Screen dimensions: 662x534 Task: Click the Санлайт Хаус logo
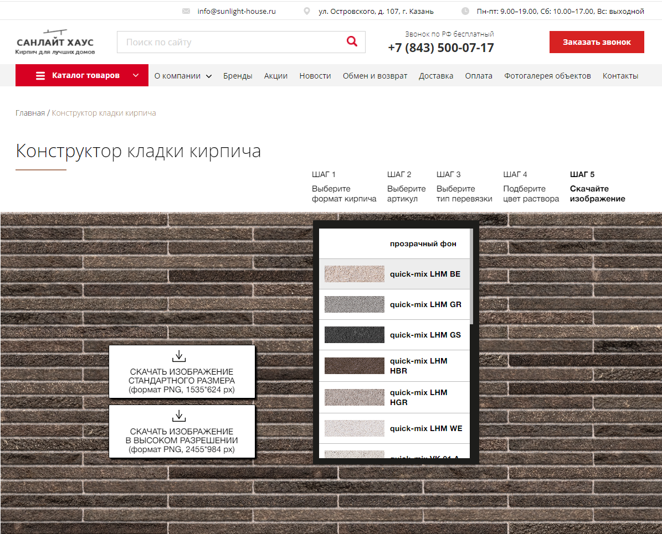coord(55,42)
